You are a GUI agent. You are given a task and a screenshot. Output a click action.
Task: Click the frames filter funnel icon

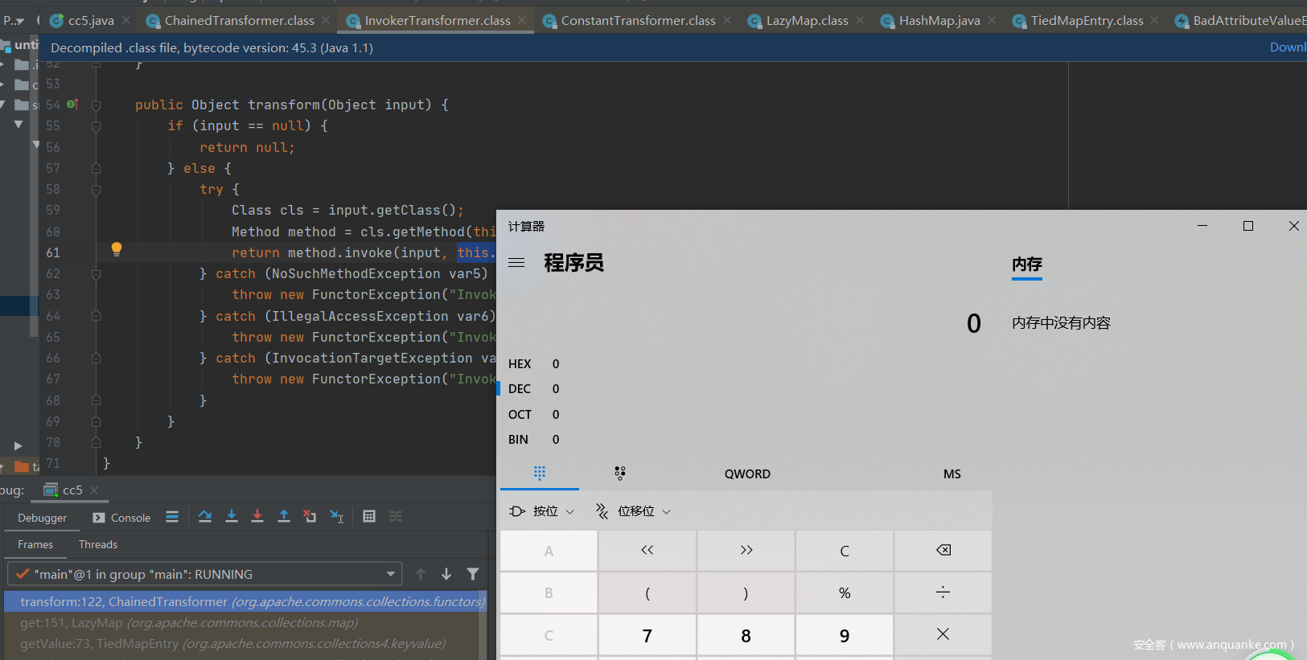[x=473, y=574]
